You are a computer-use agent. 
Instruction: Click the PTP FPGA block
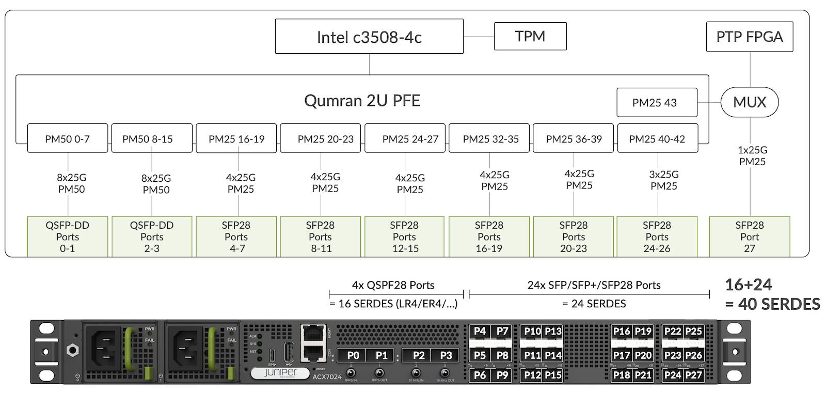pos(750,37)
